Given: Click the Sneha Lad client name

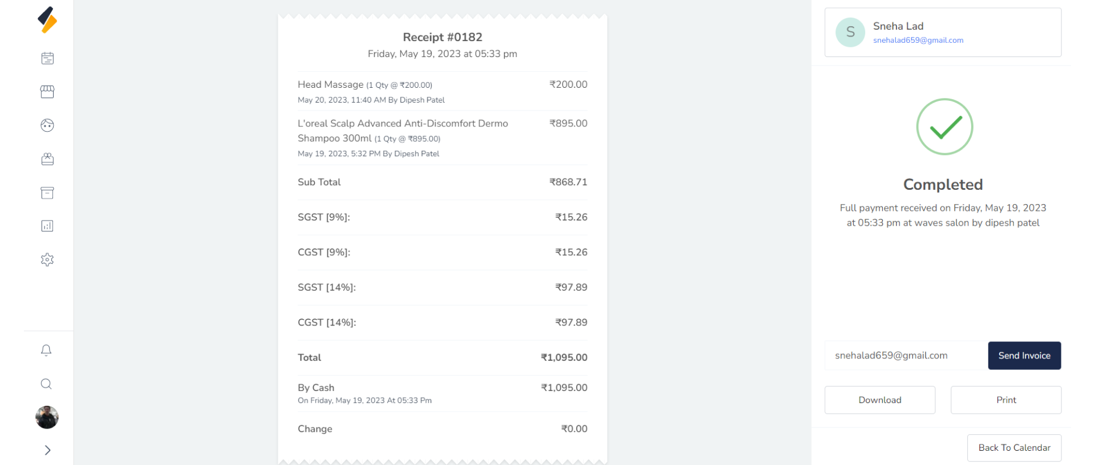Looking at the screenshot, I should point(898,26).
